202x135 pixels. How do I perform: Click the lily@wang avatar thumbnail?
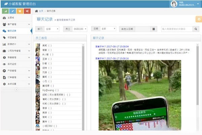pos(38,90)
